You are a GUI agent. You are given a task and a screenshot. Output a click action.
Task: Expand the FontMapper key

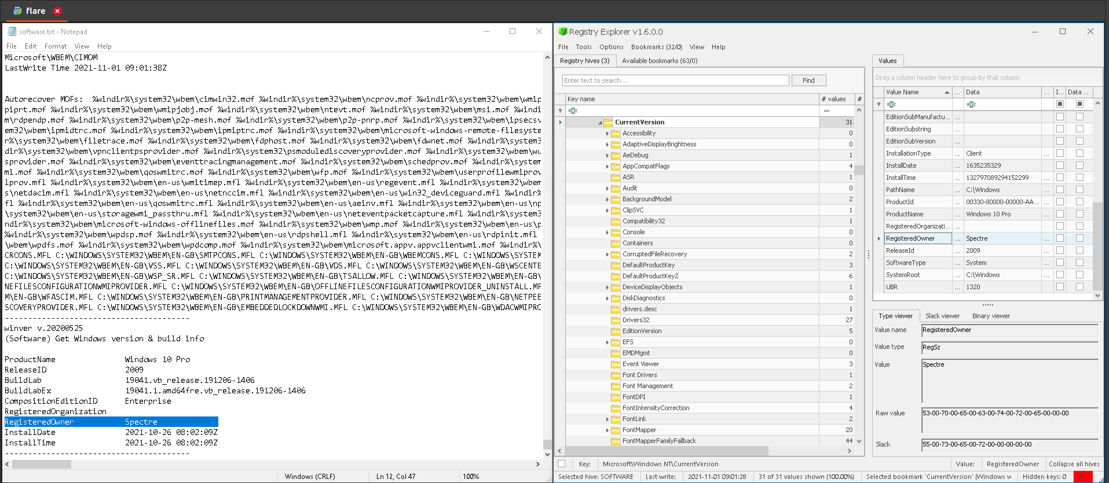(x=607, y=430)
